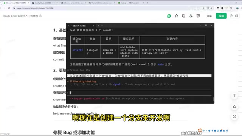
Task: Click the main branch name in terminal
Action: point(161,64)
